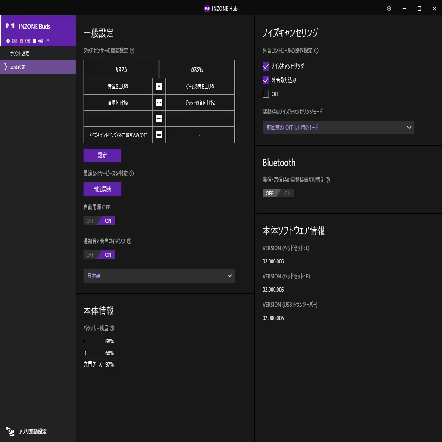The image size is (442, 442).
Task: Click the long press icon in touch table
Action: point(159,135)
